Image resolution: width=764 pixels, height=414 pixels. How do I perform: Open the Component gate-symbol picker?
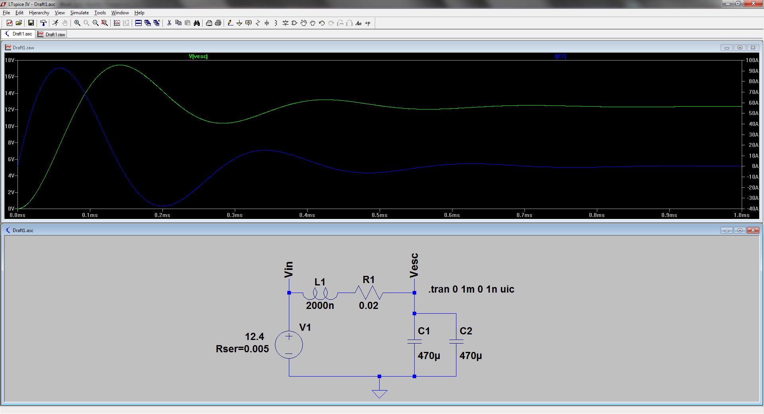294,23
